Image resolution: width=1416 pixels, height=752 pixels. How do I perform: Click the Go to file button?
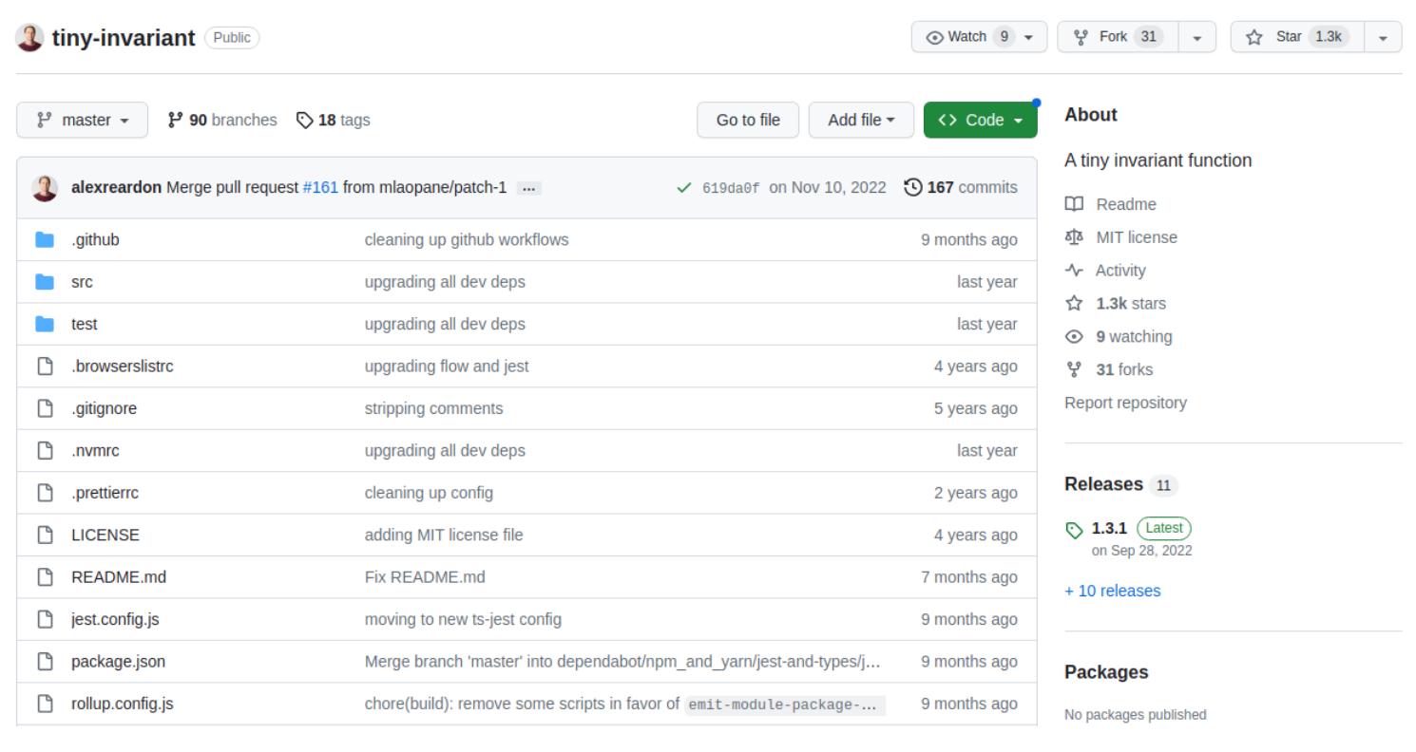[x=748, y=121]
